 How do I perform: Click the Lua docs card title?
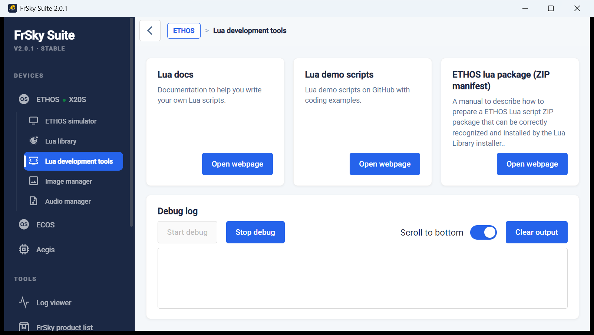coord(175,74)
